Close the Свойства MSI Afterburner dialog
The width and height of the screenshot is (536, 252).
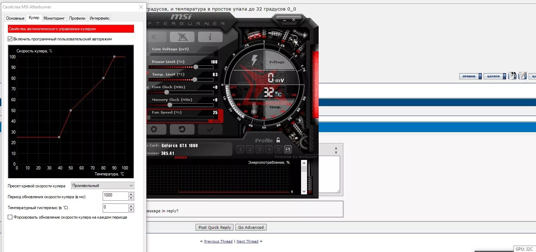[141, 7]
